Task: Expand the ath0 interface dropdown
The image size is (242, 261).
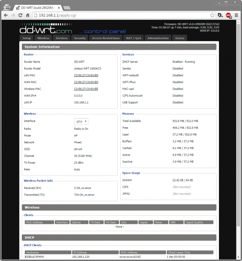Action: tap(81, 121)
